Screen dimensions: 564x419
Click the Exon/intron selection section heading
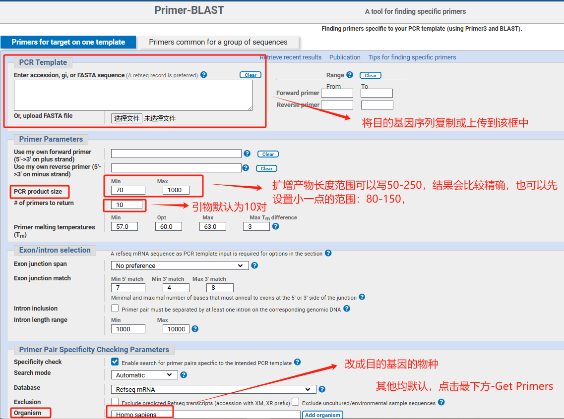(55, 250)
